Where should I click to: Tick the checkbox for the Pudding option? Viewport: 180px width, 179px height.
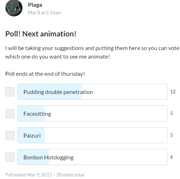click(10, 92)
